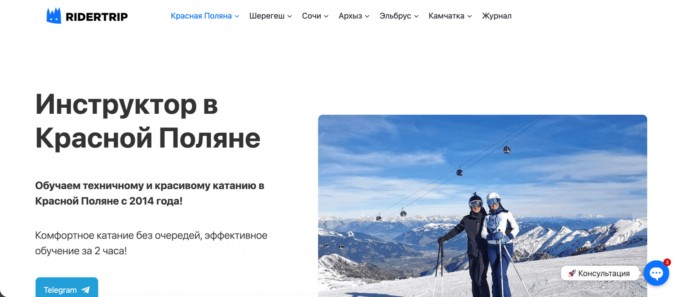679x297 pixels.
Task: Click the RIDERTRIP crown logo icon
Action: coord(53,16)
